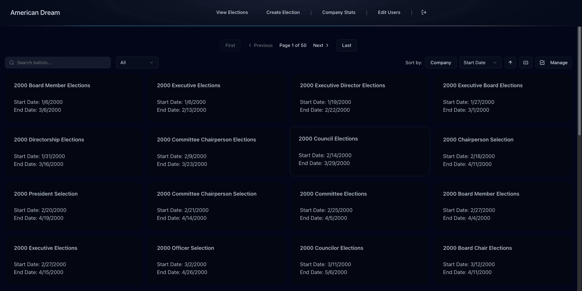Open the All filter dropdown

(137, 63)
